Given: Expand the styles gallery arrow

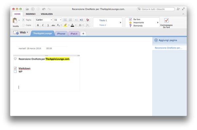Looking at the screenshot, I should (120, 22).
